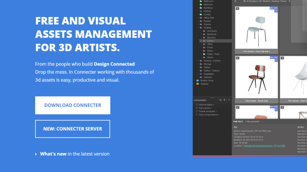Enable the Flower bouquets category checkbox

click(197, 111)
